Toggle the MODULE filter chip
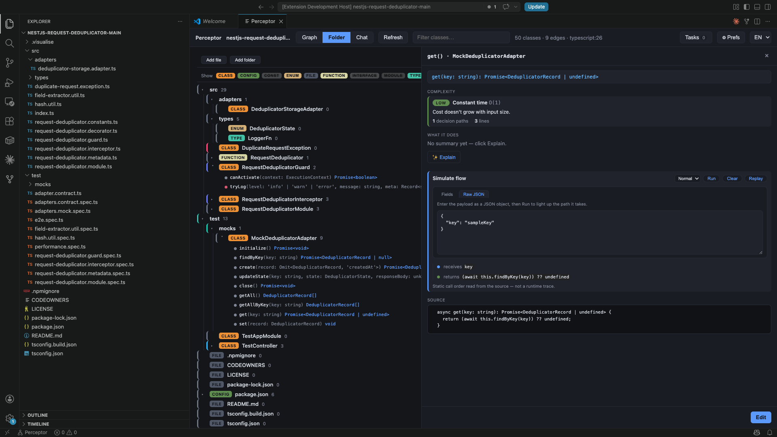This screenshot has height=437, width=777. tap(393, 76)
